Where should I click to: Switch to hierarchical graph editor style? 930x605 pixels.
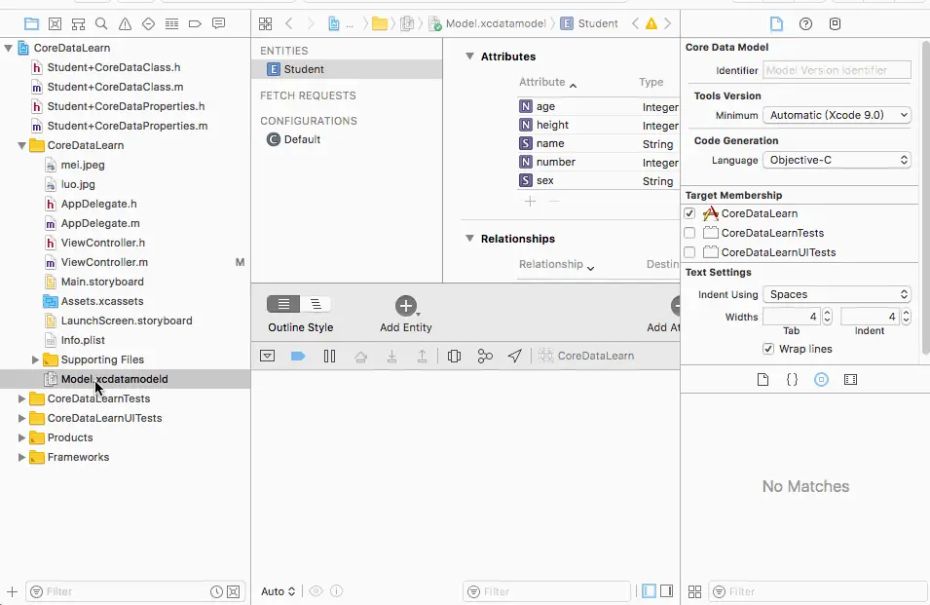(x=316, y=304)
